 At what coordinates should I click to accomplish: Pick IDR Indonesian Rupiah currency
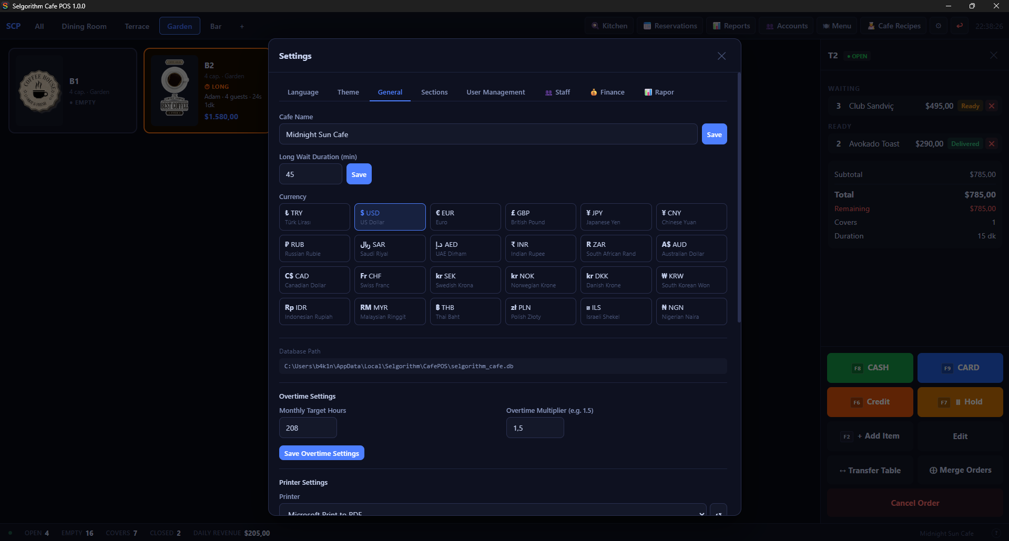[x=314, y=311]
